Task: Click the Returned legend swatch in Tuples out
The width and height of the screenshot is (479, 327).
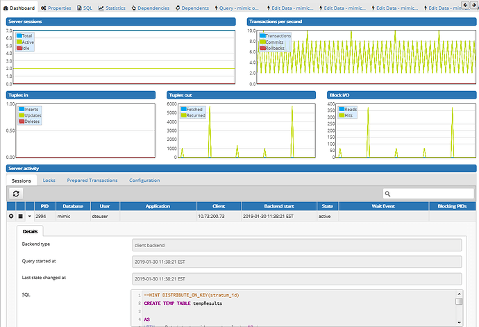Action: (x=183, y=115)
